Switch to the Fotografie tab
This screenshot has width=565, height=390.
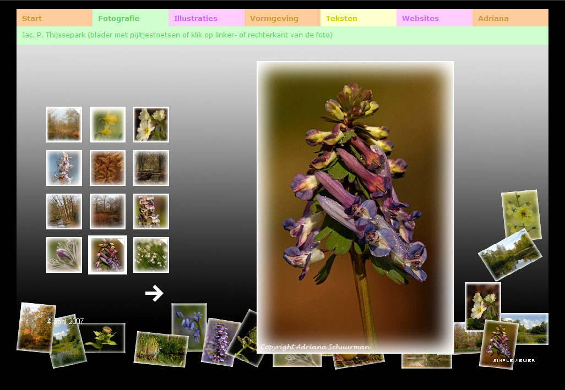[131, 18]
